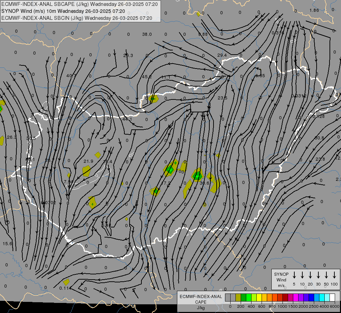The width and height of the screenshot is (341, 313).
Task: Click the 15.6 value on the map
Action: click(x=7, y=244)
